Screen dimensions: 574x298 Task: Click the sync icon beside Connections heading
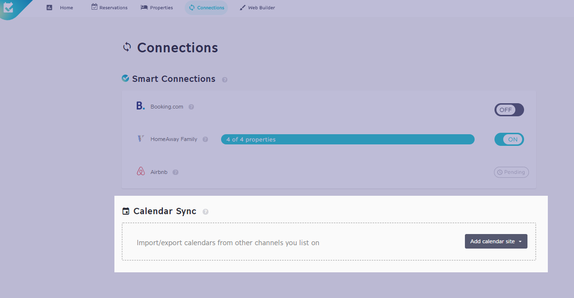pos(127,47)
